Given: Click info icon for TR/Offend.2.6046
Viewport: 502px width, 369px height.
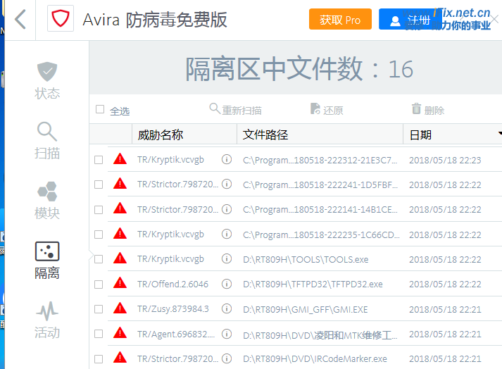Looking at the screenshot, I should pos(227,284).
